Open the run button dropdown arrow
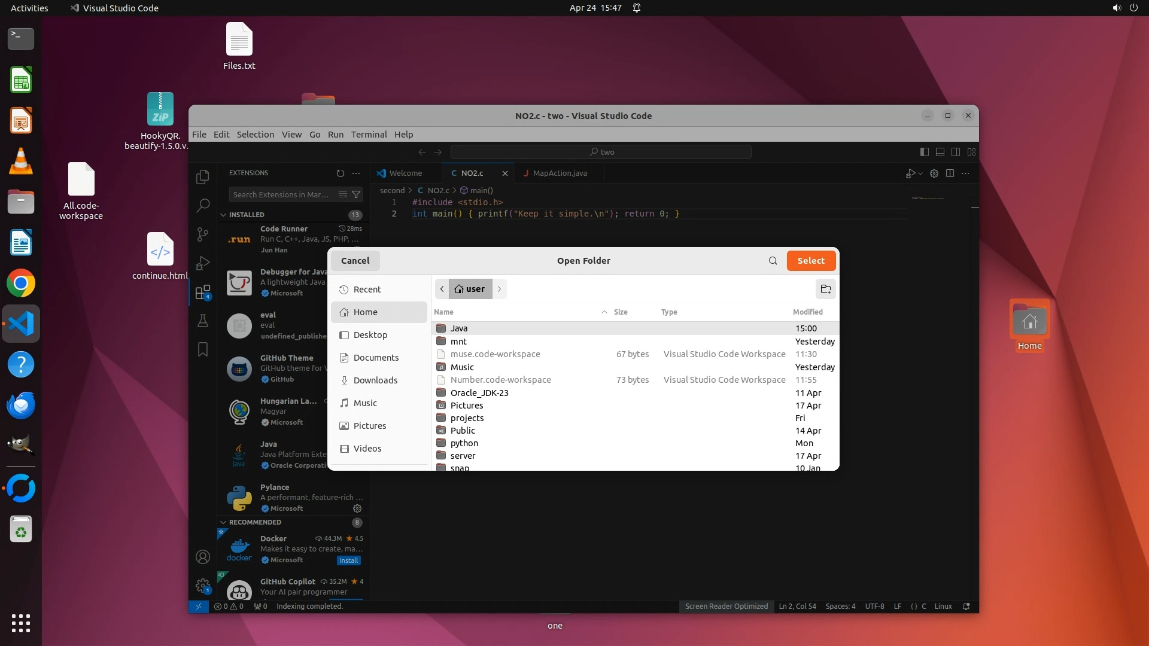The height and width of the screenshot is (646, 1149). (x=920, y=173)
